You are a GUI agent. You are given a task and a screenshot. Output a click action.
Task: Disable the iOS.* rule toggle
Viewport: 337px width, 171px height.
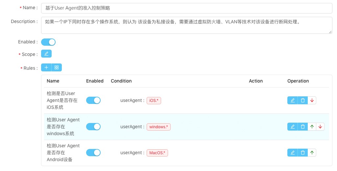pos(93,100)
